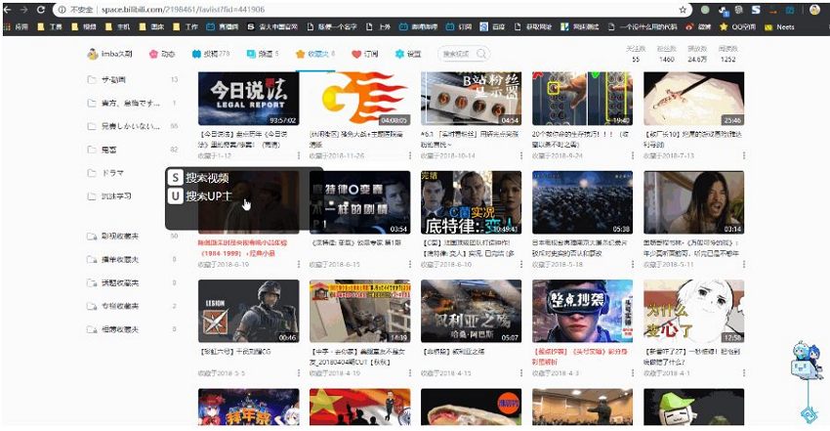
Task: Open the folder starting with 兄貴しかいない
Action: tap(133, 126)
